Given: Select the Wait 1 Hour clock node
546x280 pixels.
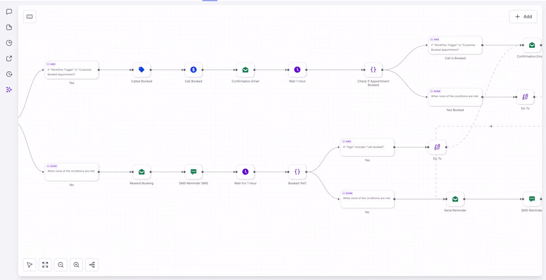Looking at the screenshot, I should pyautogui.click(x=297, y=70).
